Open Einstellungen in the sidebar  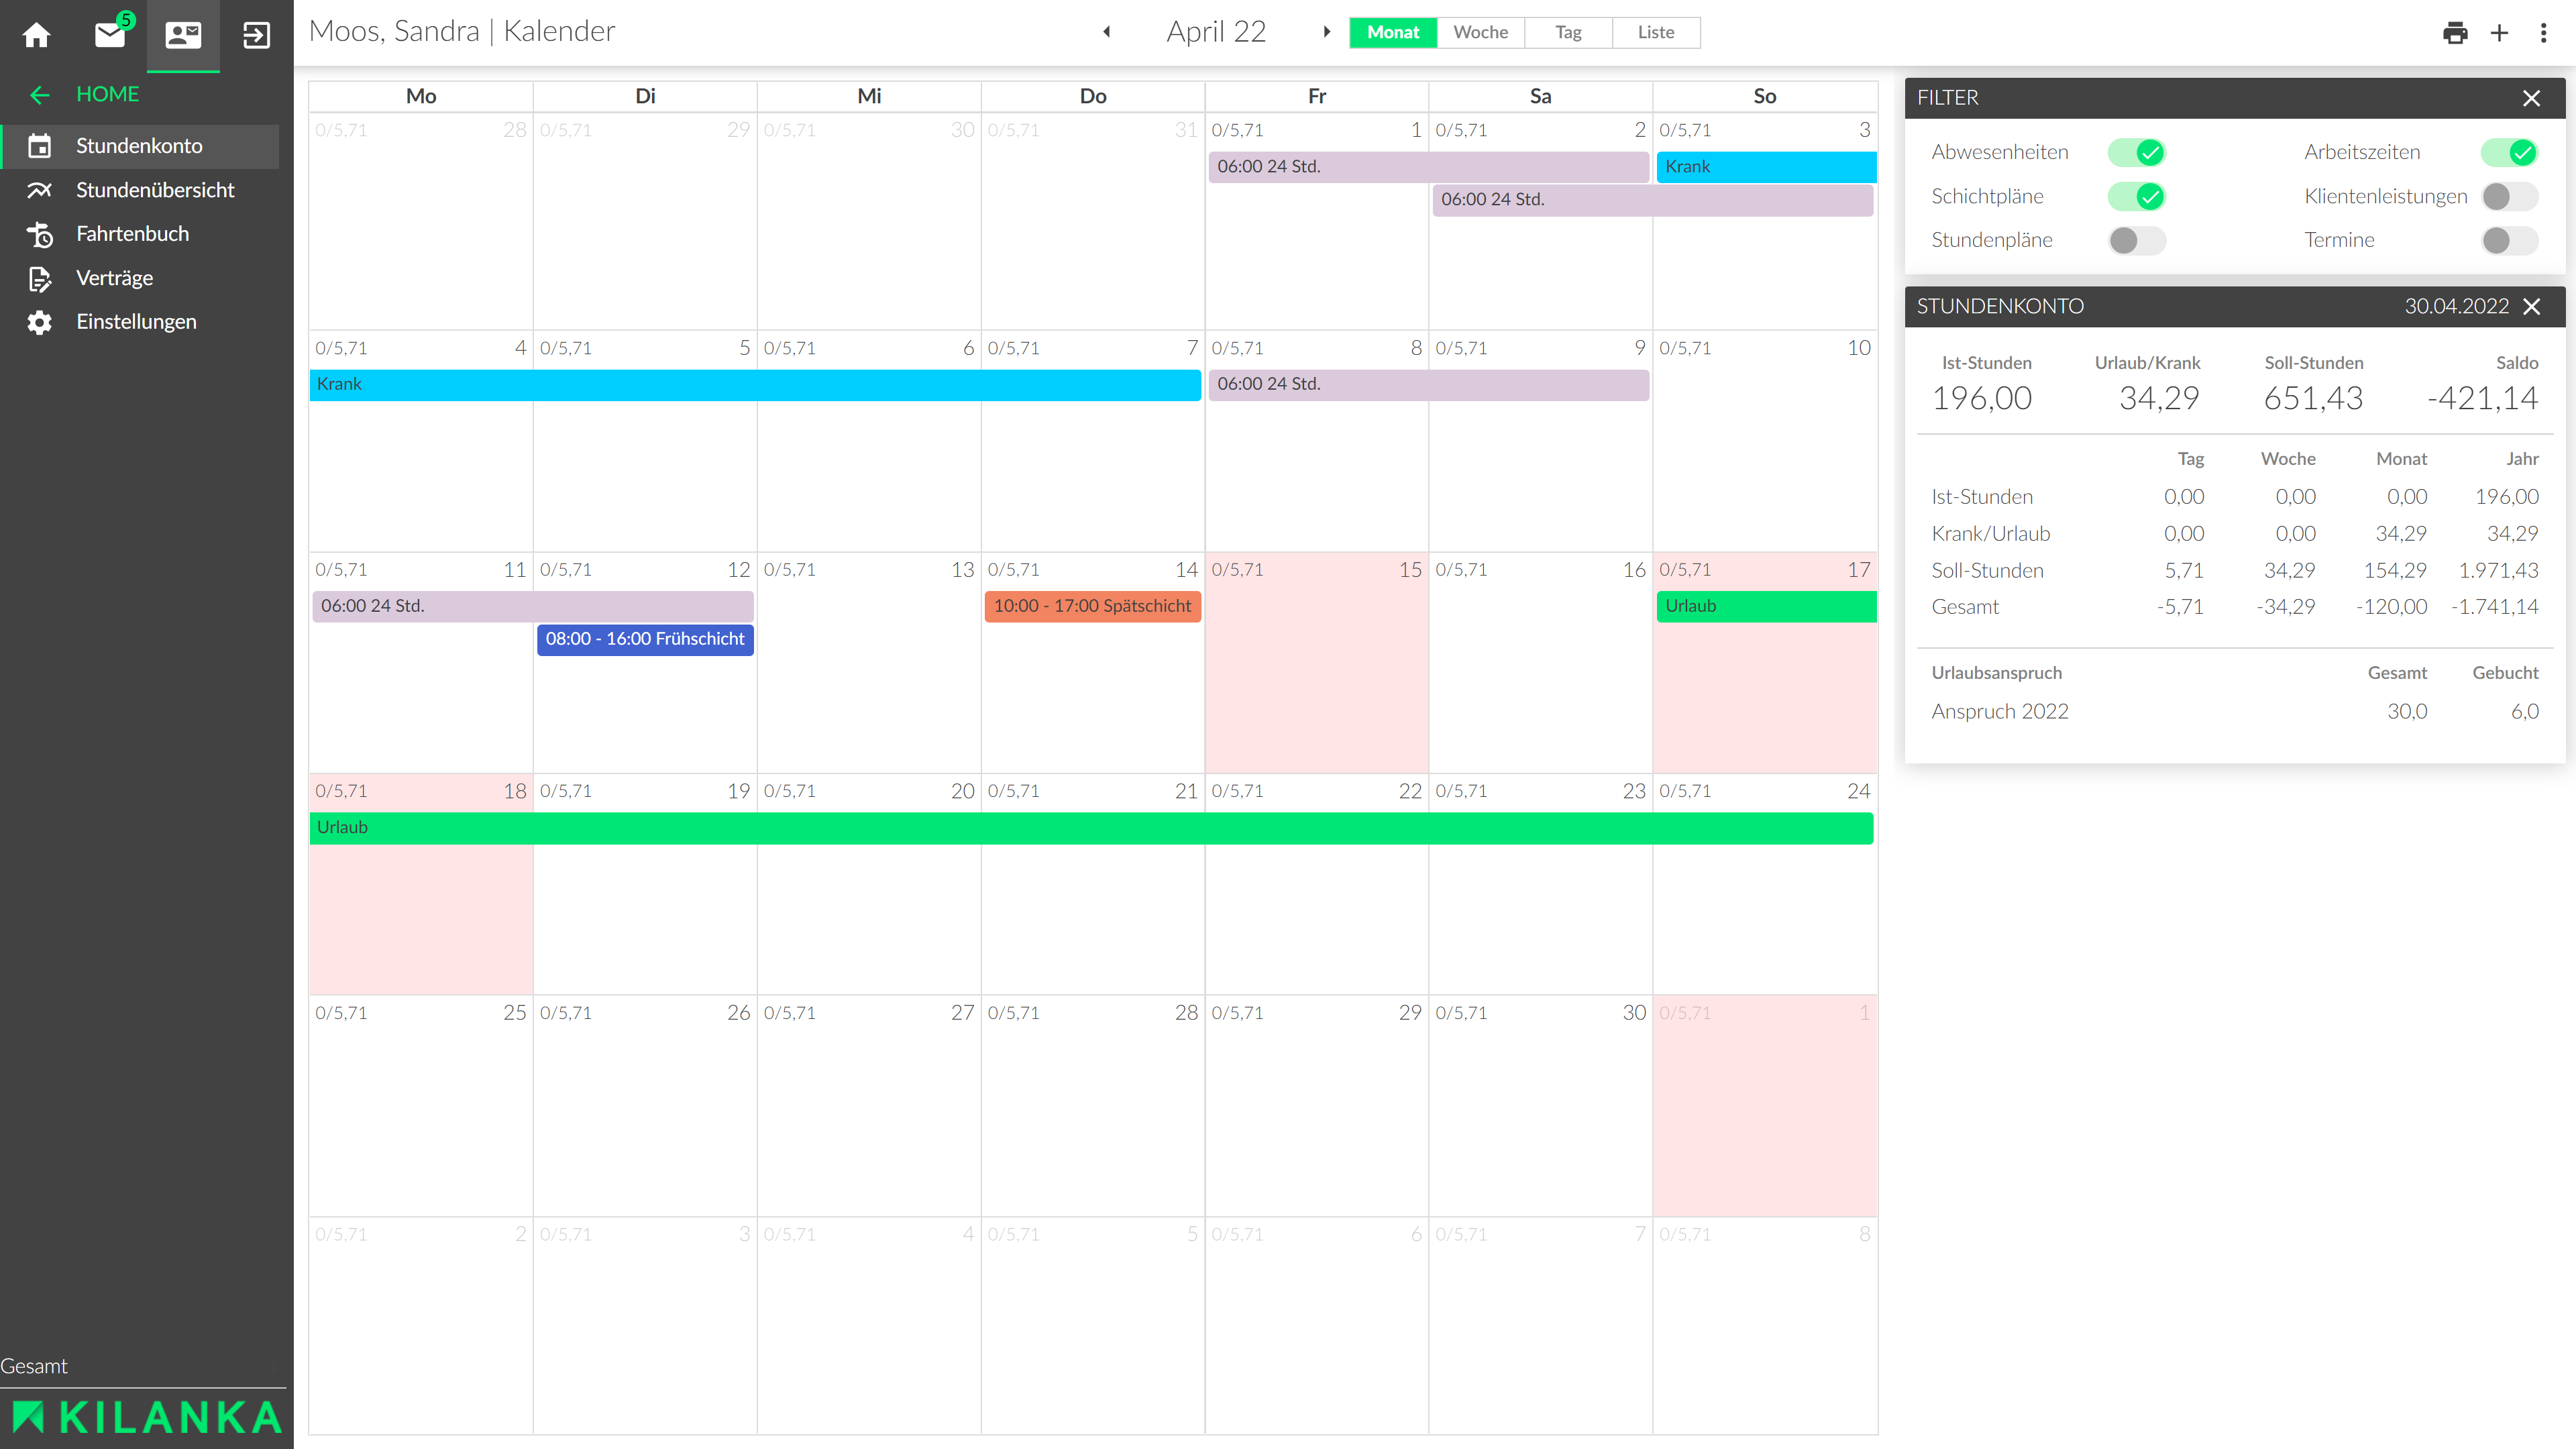pos(136,322)
